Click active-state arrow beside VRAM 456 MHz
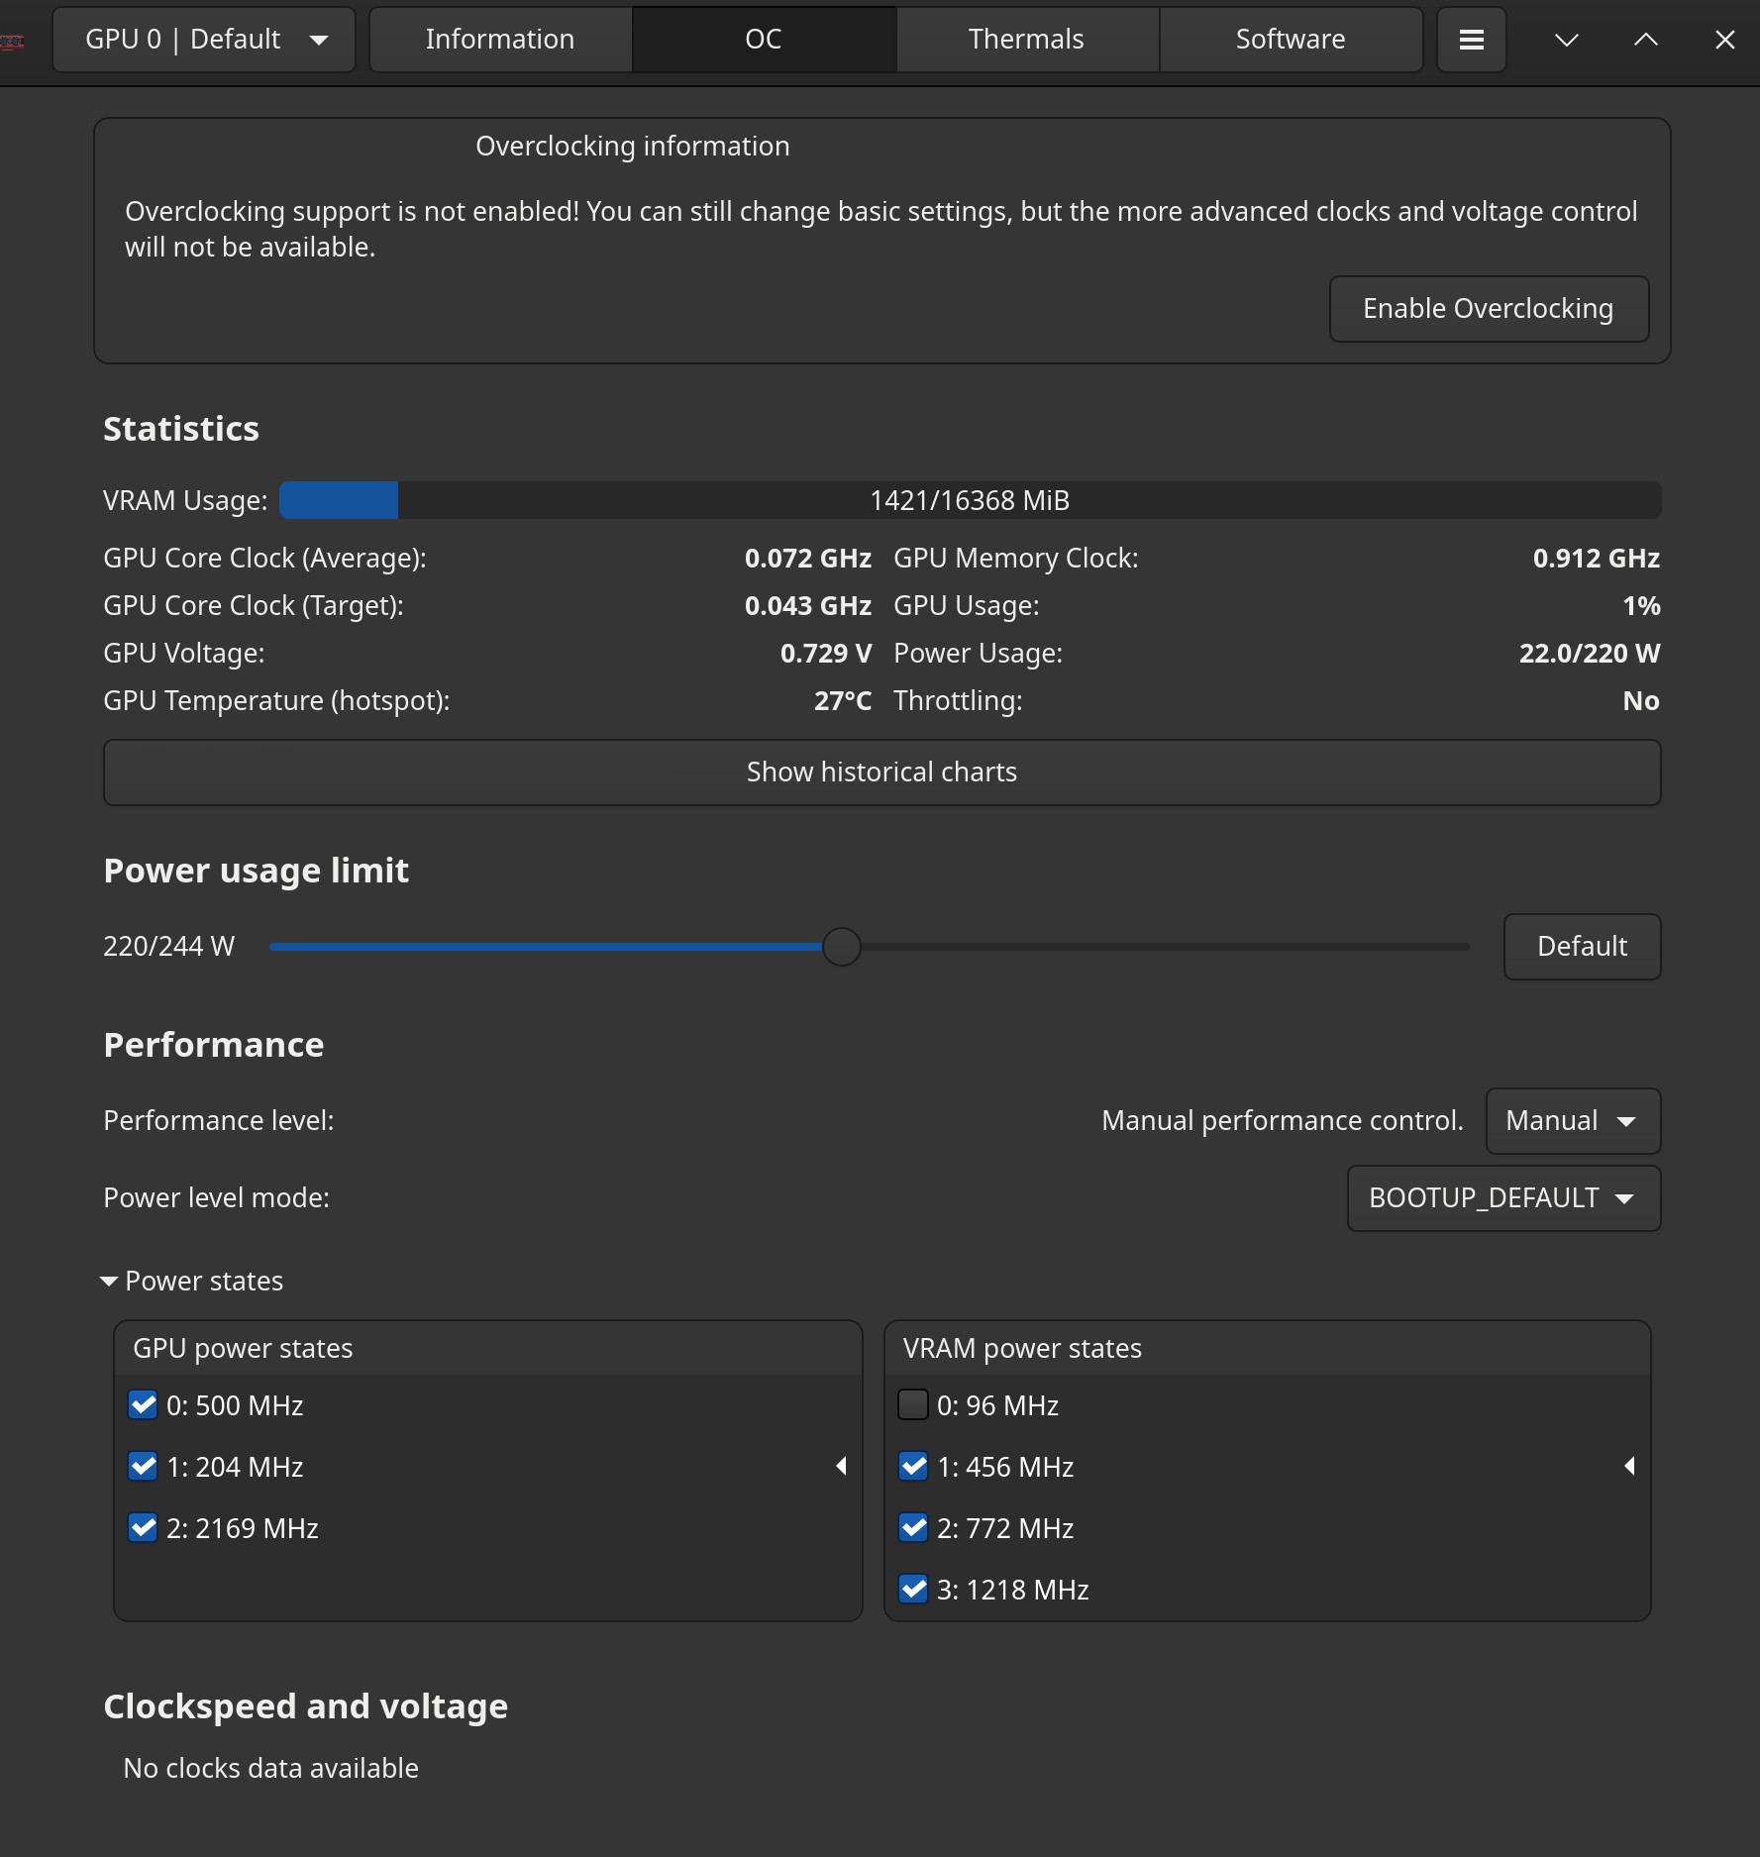 coord(1629,1467)
